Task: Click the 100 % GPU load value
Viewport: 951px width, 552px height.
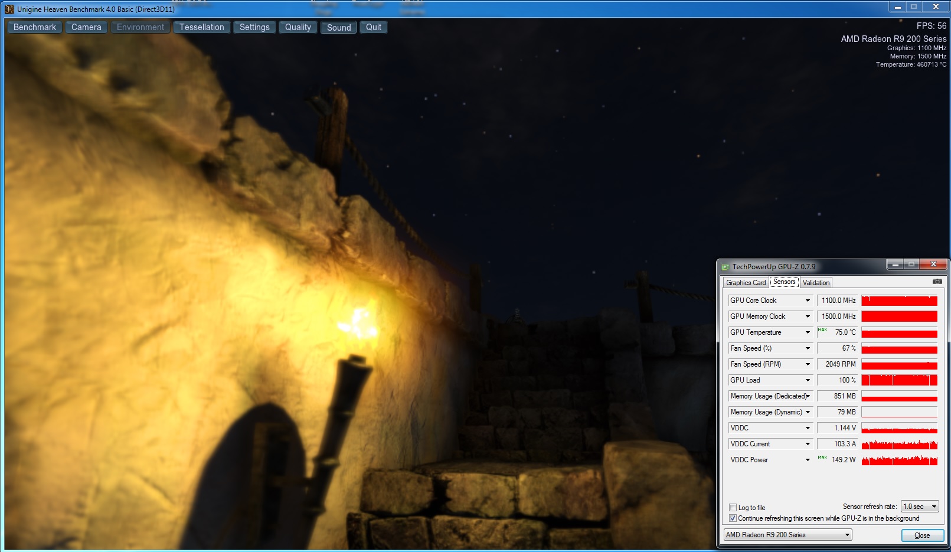Action: click(837, 380)
